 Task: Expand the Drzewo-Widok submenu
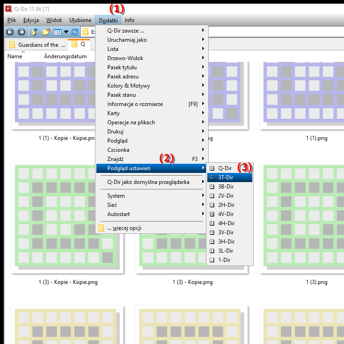coord(152,58)
